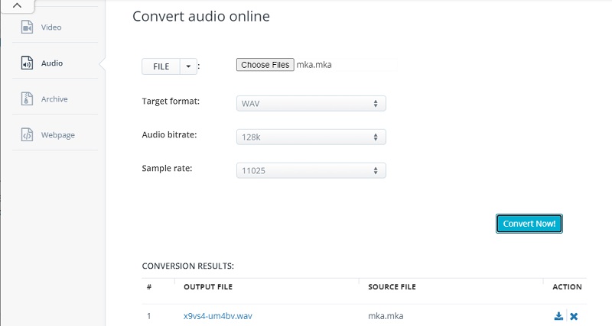This screenshot has width=612, height=326.
Task: Select the Video text label in sidebar
Action: point(51,27)
